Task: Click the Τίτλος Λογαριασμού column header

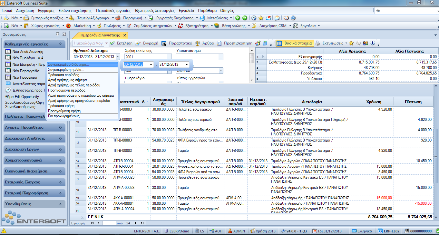Action: click(x=200, y=102)
